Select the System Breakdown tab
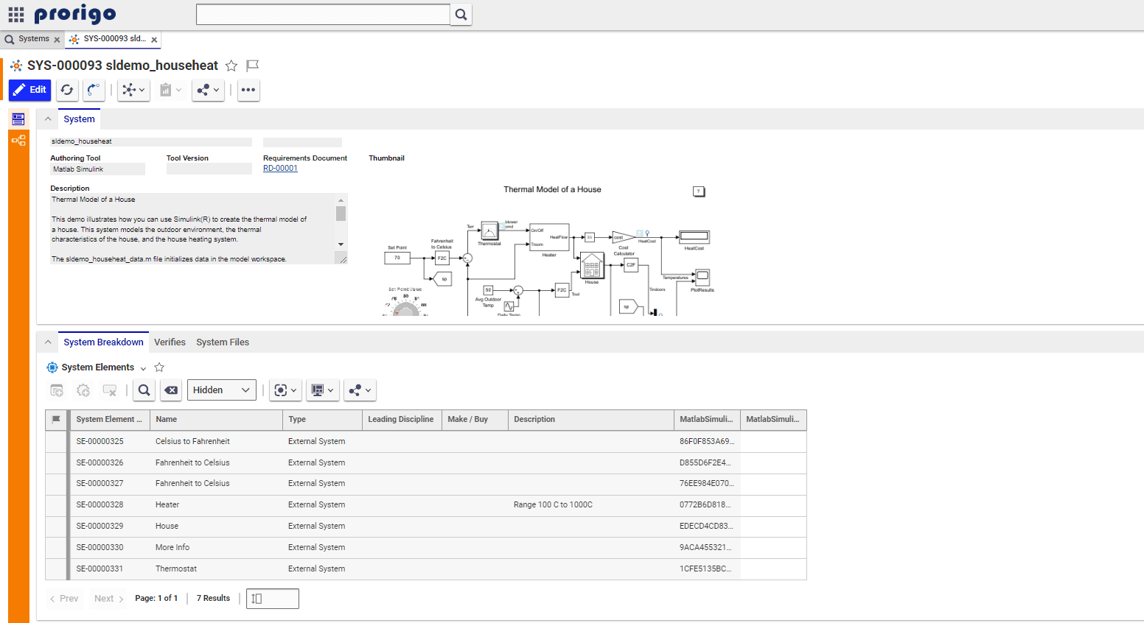1144x623 pixels. pyautogui.click(x=103, y=342)
